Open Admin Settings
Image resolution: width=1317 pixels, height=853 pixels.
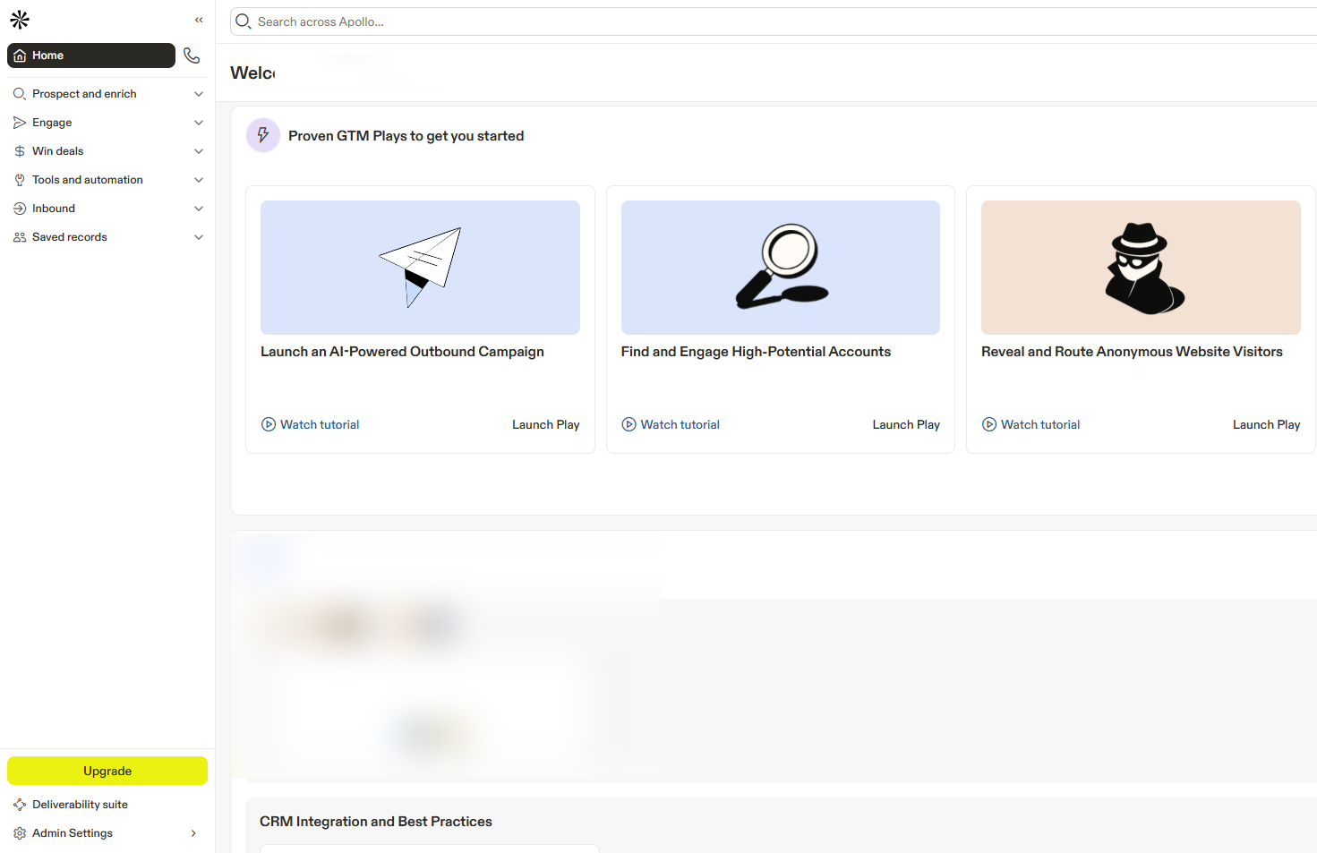click(x=107, y=833)
